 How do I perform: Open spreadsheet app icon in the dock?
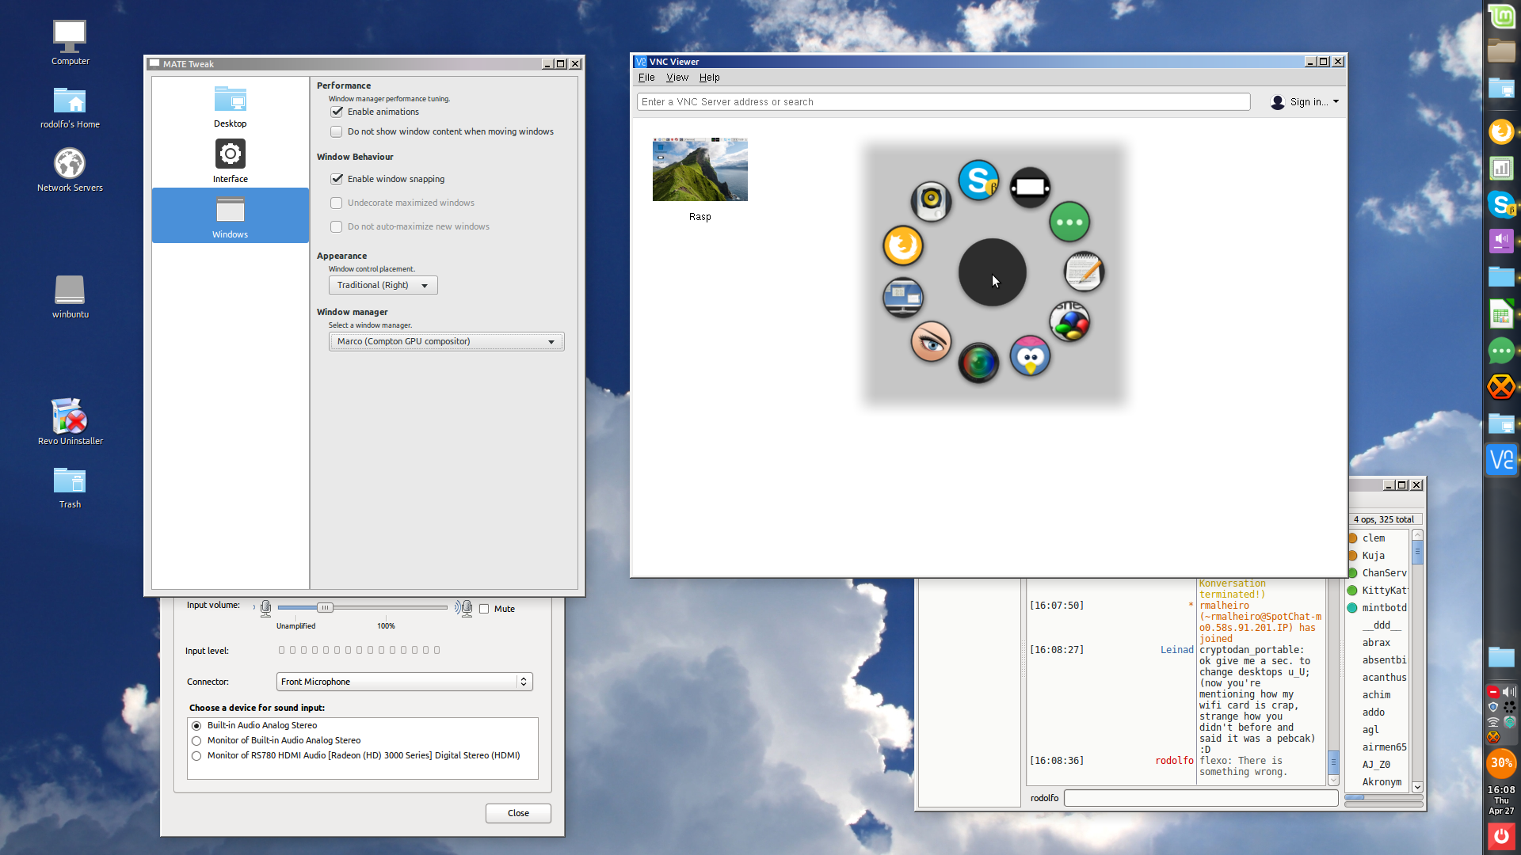pos(1501,314)
